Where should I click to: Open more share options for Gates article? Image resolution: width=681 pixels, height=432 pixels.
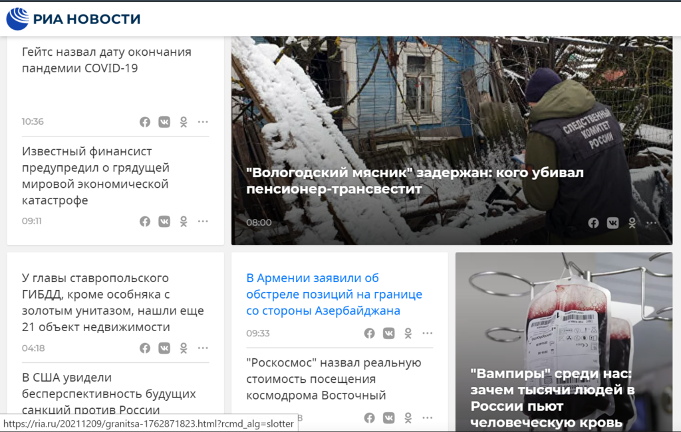coord(203,121)
